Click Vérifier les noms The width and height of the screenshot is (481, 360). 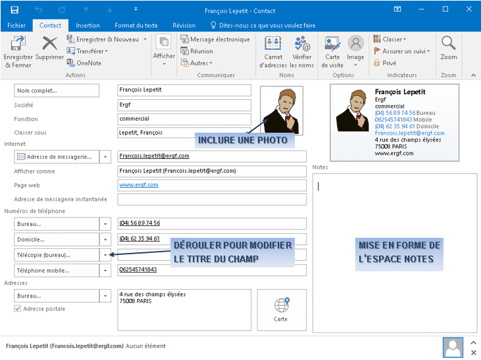pos(302,52)
